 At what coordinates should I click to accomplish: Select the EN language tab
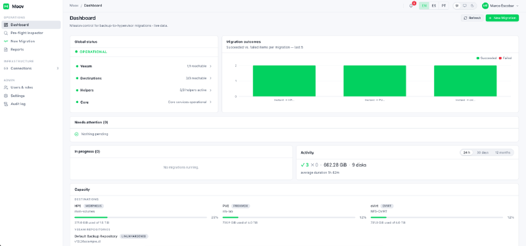[x=424, y=6]
